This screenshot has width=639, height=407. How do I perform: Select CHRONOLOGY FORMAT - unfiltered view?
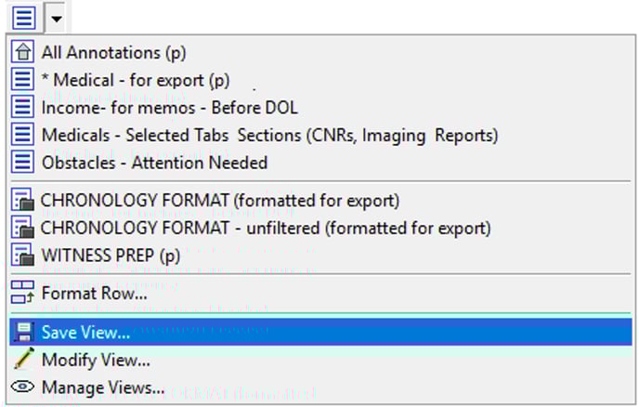[266, 228]
